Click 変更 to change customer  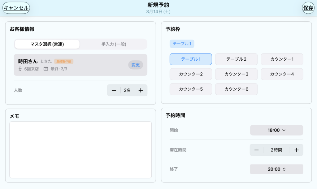136,65
